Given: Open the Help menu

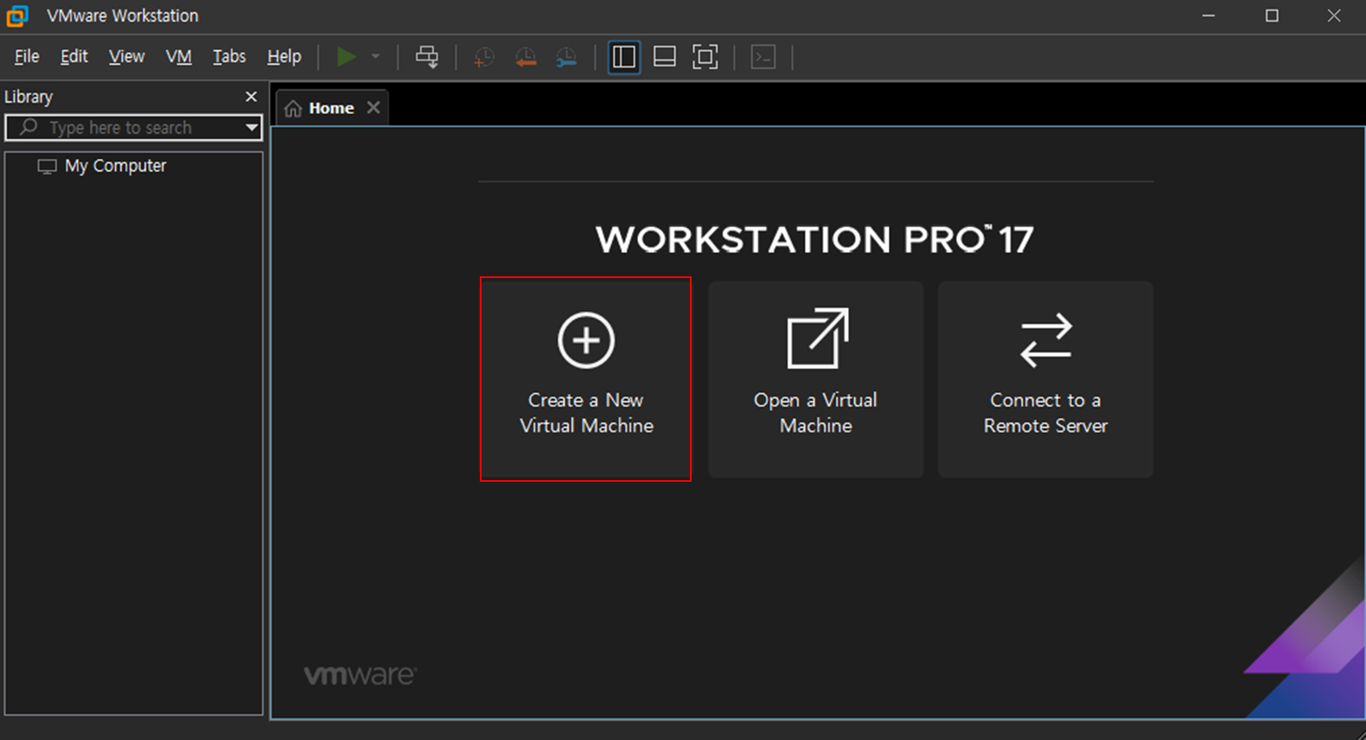Looking at the screenshot, I should point(284,56).
